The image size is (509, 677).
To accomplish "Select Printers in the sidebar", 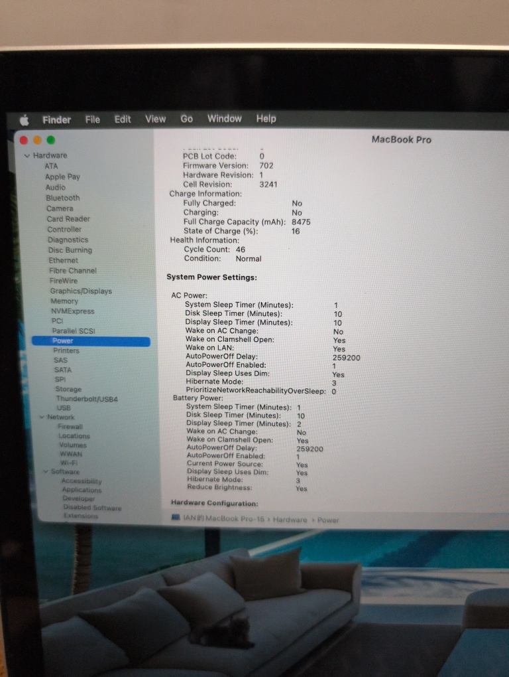I will click(66, 350).
